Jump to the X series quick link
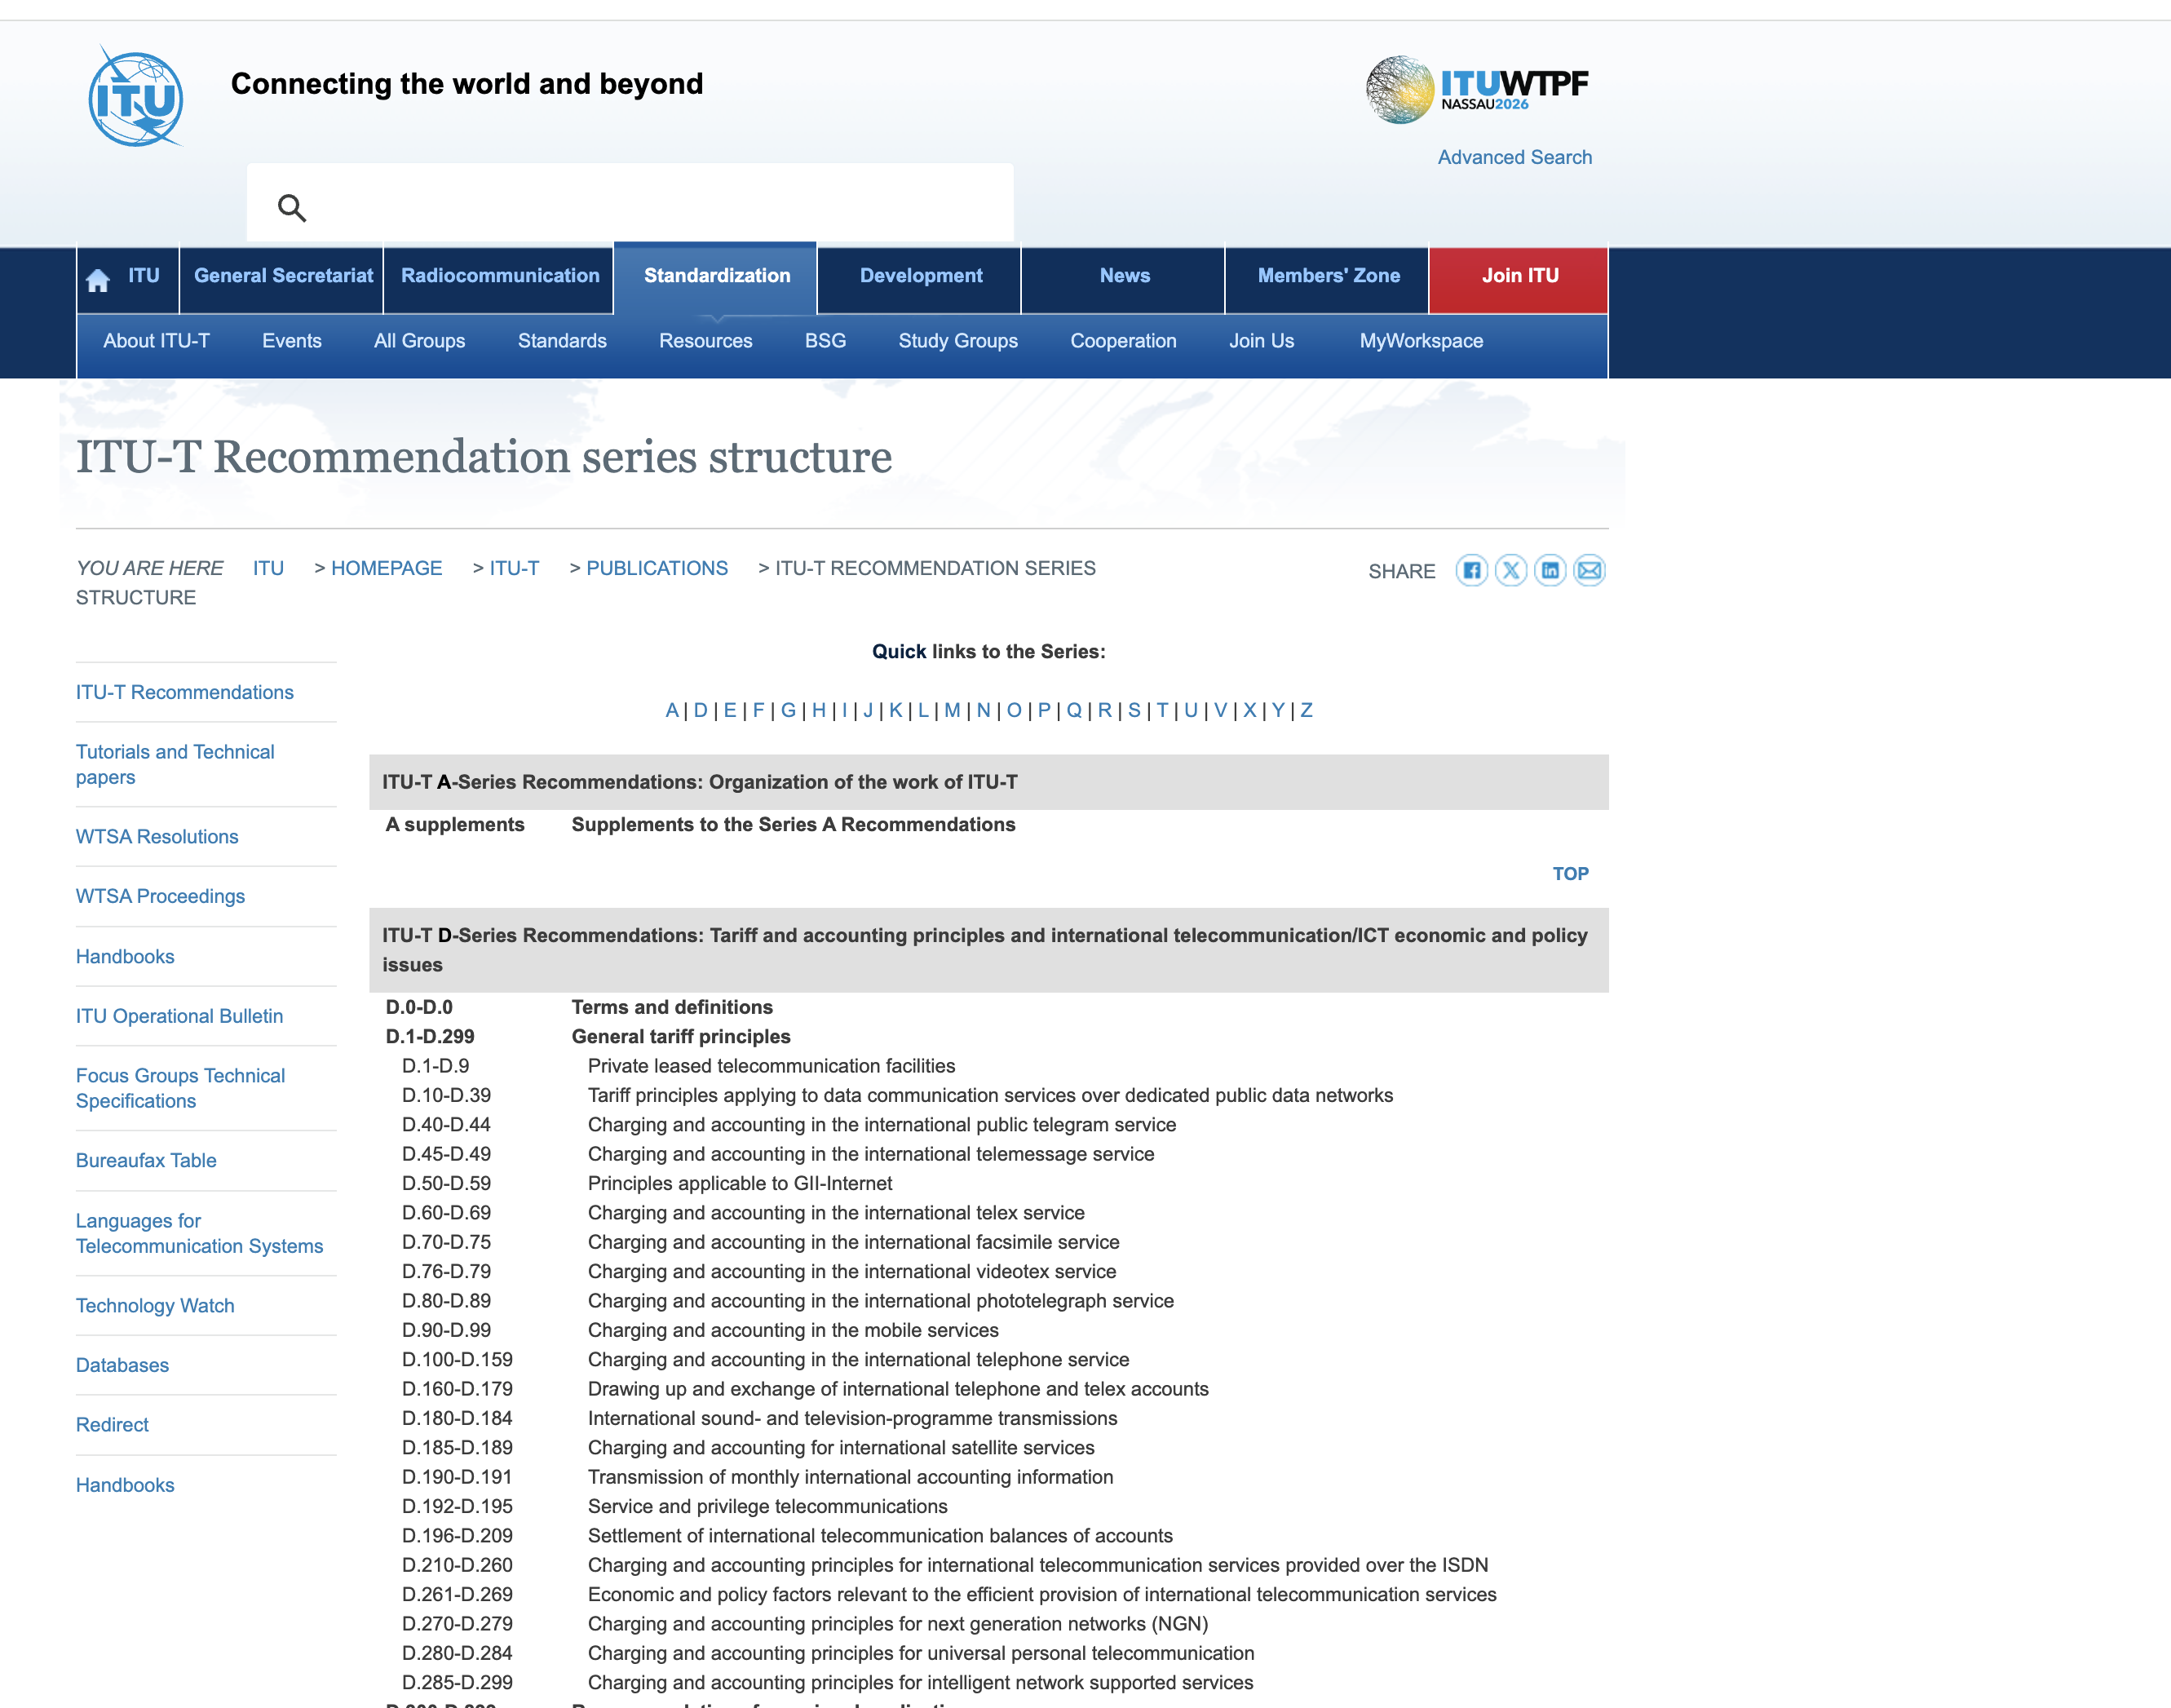The width and height of the screenshot is (2171, 1708). [x=1250, y=710]
